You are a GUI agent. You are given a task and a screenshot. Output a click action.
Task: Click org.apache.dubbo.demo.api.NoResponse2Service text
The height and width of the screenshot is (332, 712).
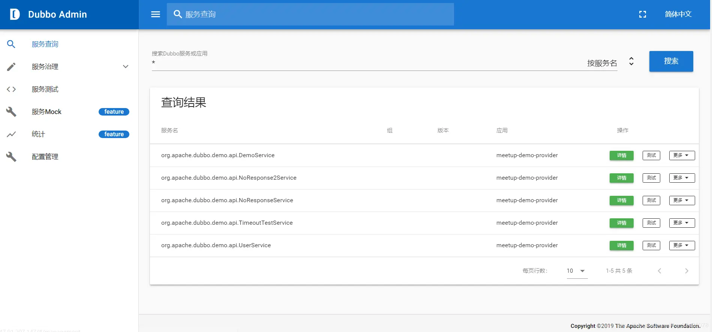point(229,178)
